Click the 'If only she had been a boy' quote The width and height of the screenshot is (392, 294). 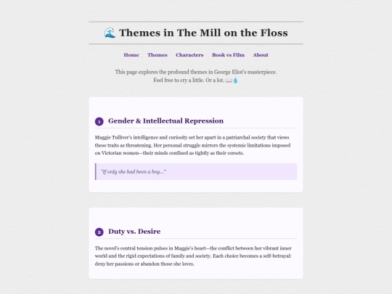[x=134, y=172]
